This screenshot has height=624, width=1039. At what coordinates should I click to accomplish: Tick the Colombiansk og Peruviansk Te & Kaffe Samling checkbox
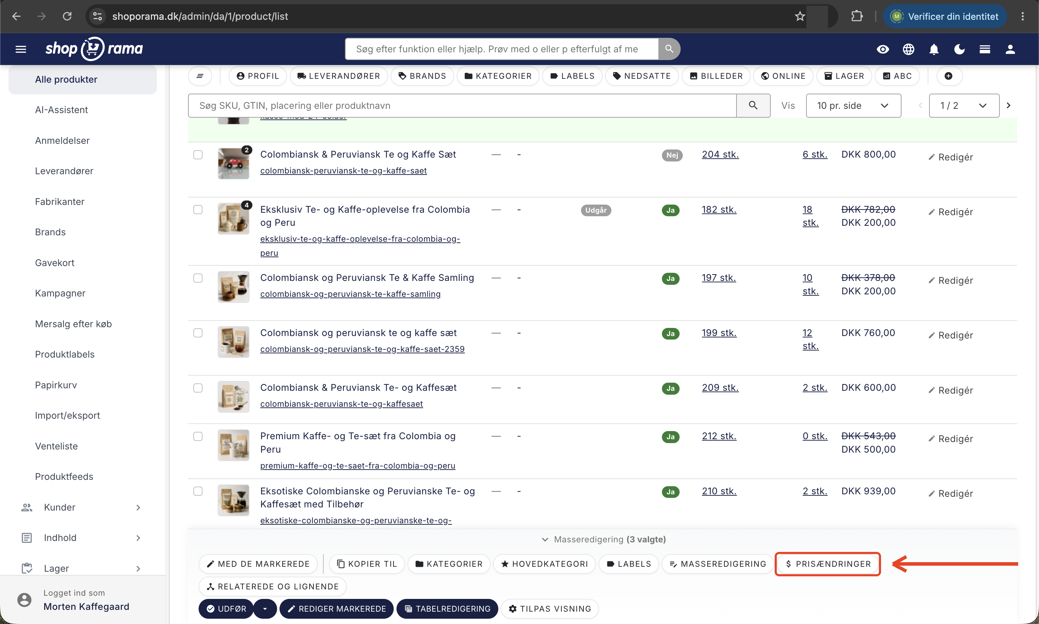click(198, 278)
